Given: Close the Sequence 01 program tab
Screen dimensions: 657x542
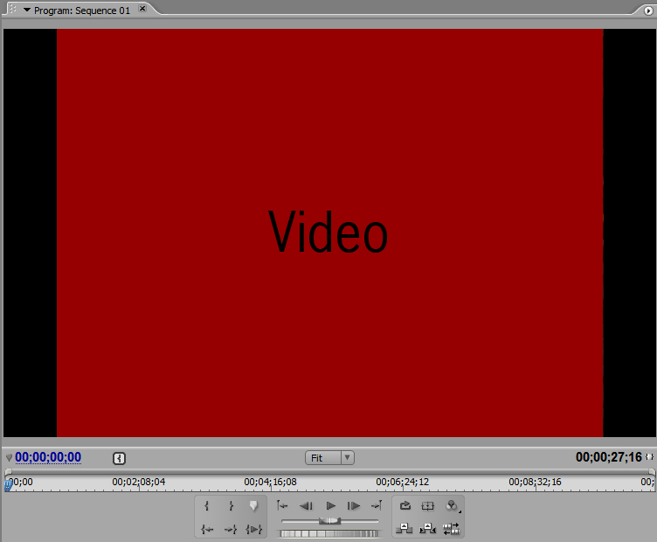Looking at the screenshot, I should click(x=142, y=9).
